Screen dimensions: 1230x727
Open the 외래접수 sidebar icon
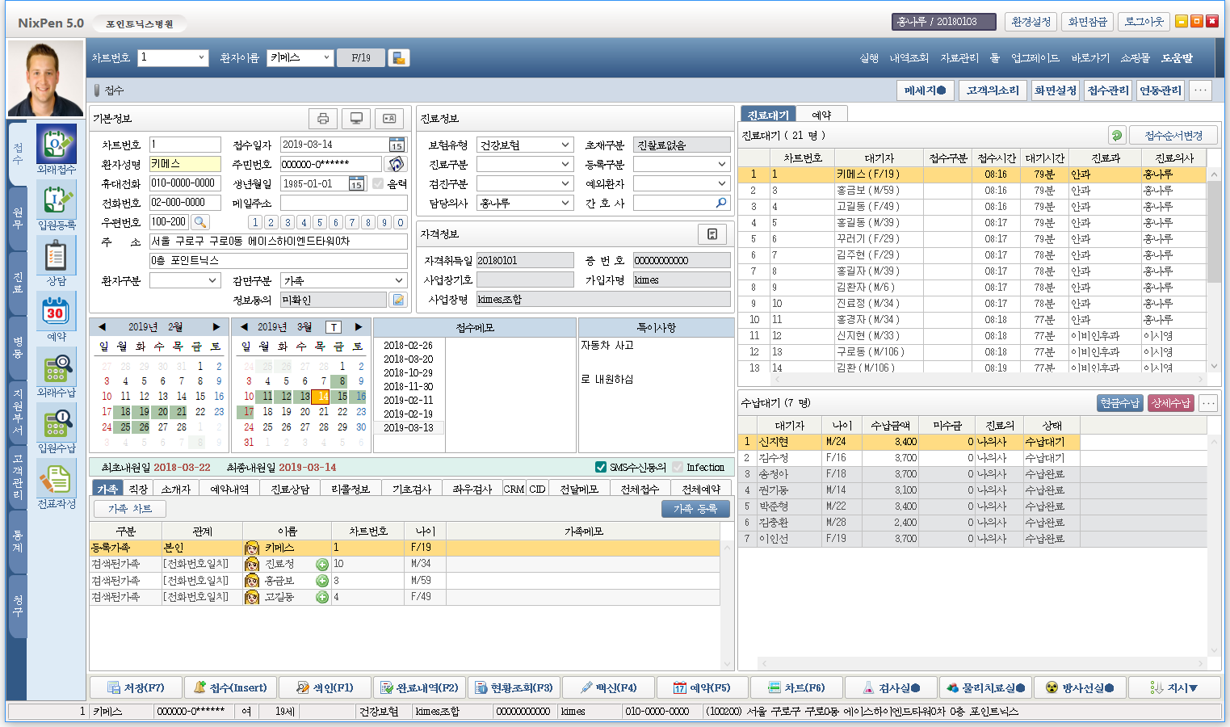point(56,145)
